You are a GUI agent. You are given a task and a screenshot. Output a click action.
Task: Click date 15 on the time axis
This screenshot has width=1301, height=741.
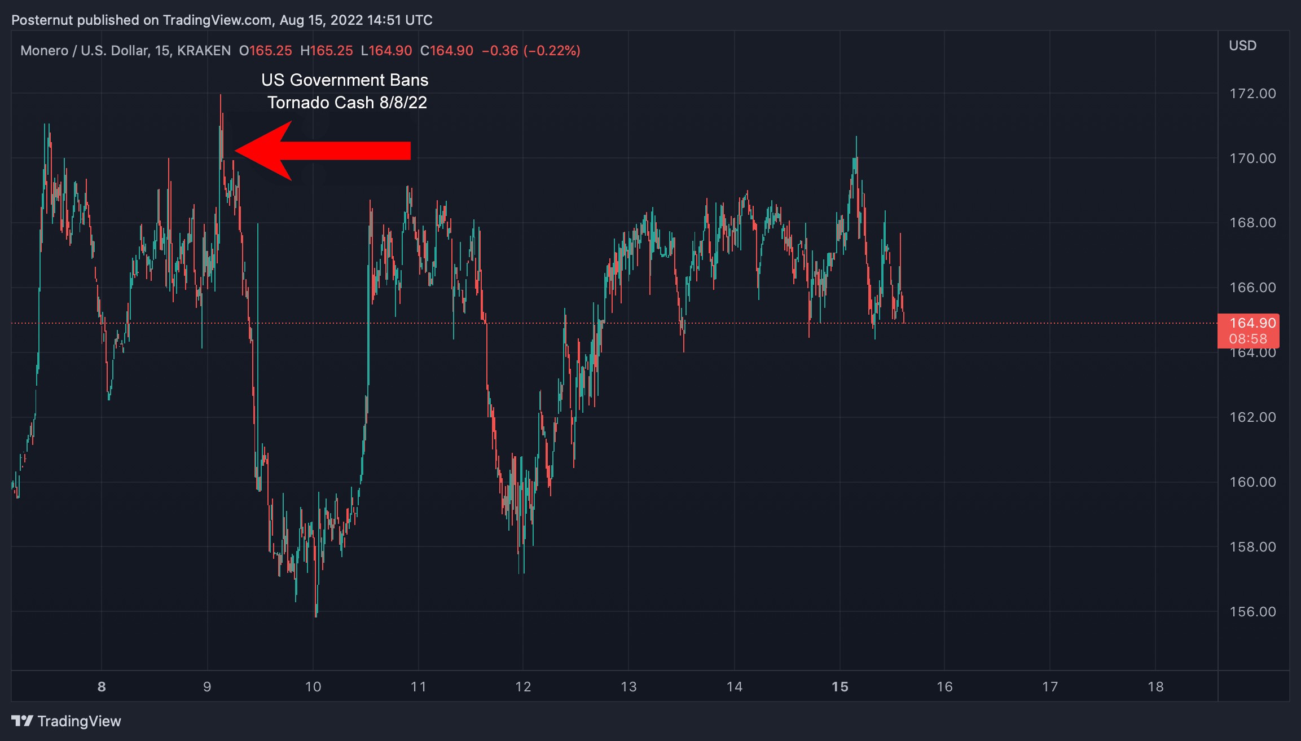[x=840, y=686]
